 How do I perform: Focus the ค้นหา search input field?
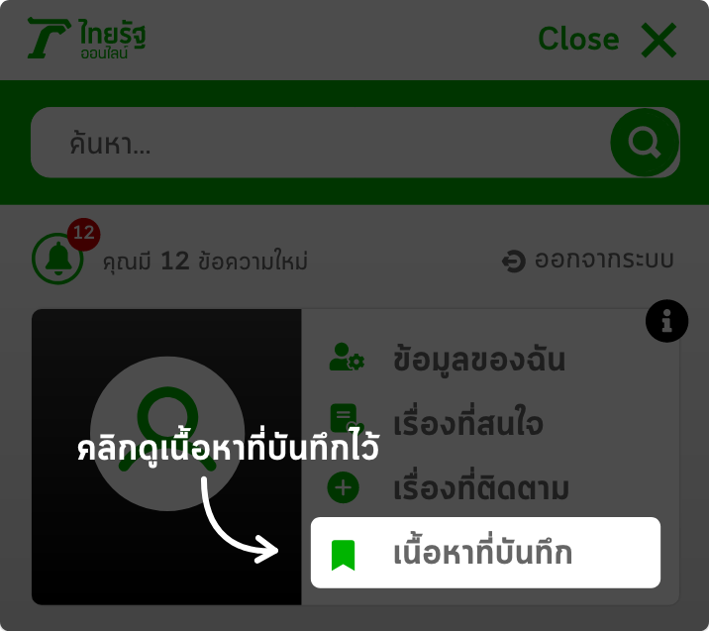[x=320, y=143]
